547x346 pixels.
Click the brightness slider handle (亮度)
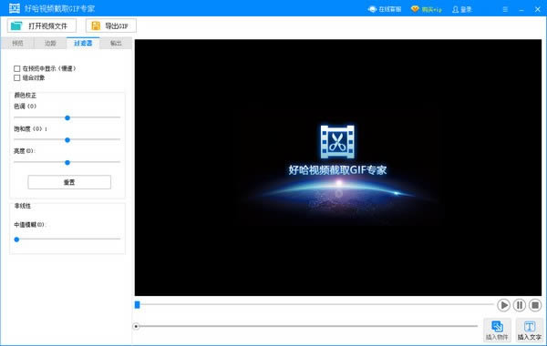pyautogui.click(x=67, y=162)
